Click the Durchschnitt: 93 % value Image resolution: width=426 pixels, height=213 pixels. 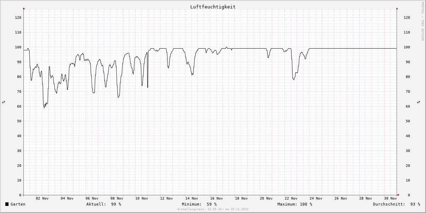click(397, 204)
